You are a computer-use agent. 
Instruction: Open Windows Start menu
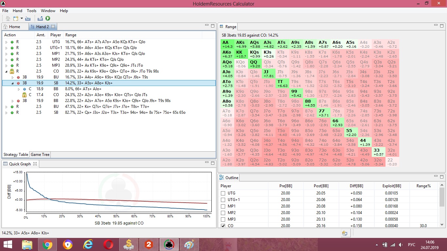[8, 244]
